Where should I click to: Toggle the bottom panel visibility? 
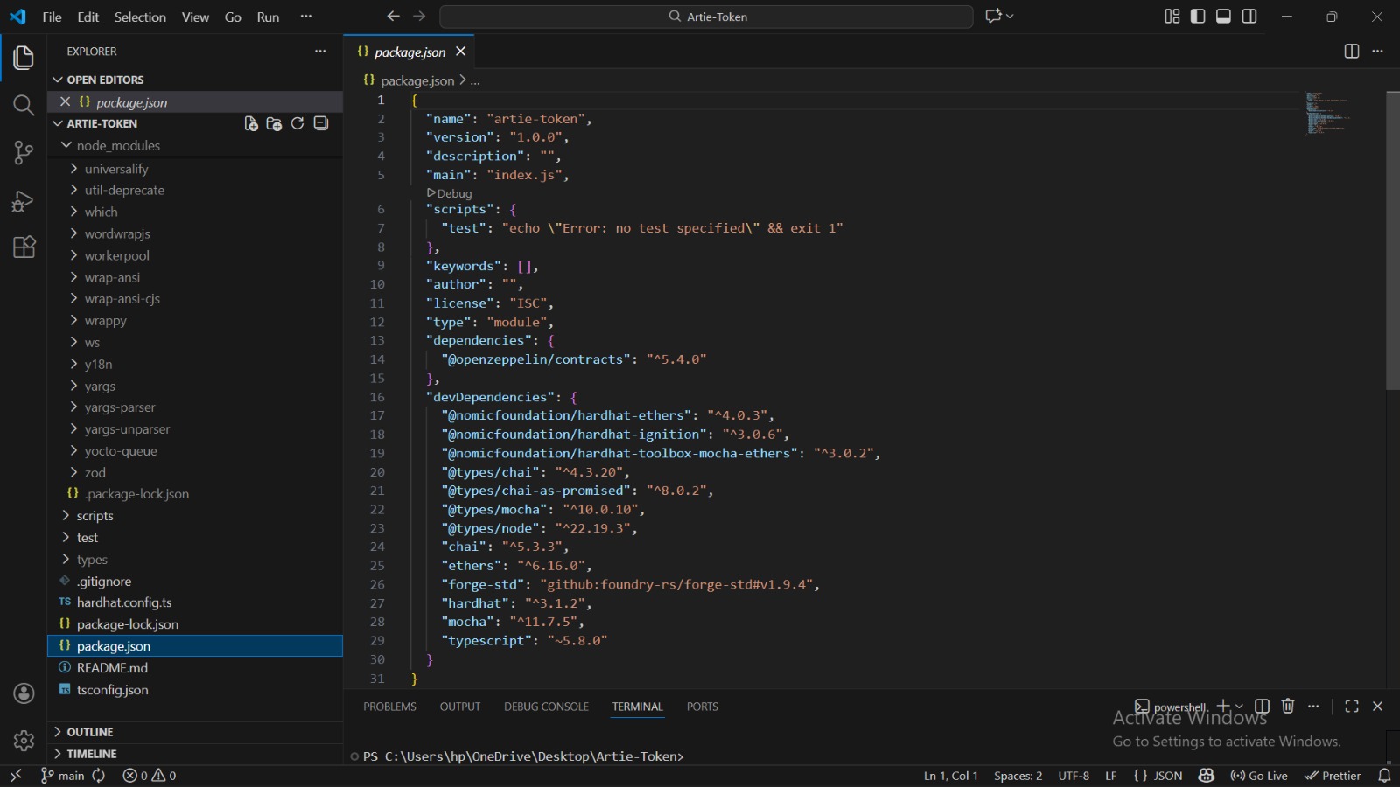click(x=1224, y=17)
